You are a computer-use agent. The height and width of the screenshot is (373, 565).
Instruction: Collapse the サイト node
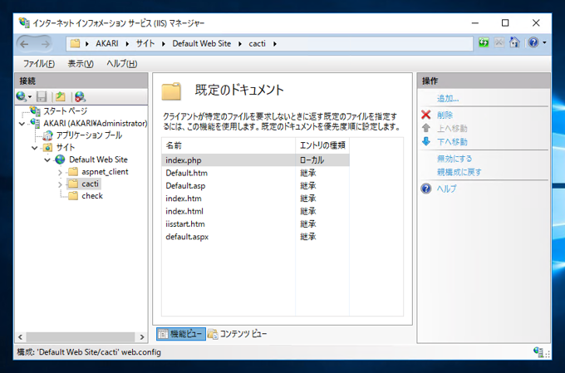click(35, 148)
